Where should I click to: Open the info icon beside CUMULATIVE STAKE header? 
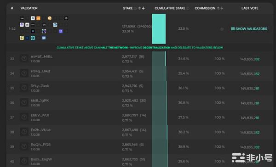pos(188,8)
